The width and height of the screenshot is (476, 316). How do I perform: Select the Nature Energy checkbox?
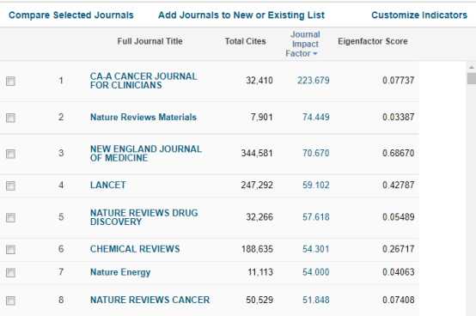[x=10, y=272]
